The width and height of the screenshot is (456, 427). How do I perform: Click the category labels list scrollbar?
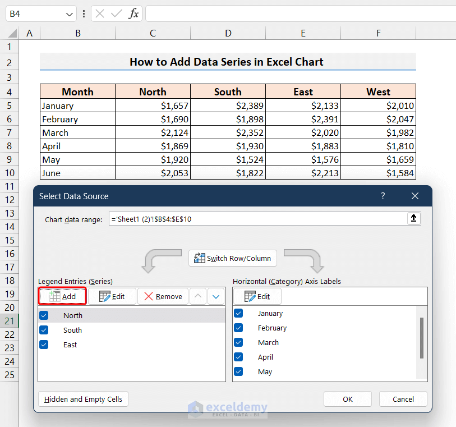coord(422,338)
